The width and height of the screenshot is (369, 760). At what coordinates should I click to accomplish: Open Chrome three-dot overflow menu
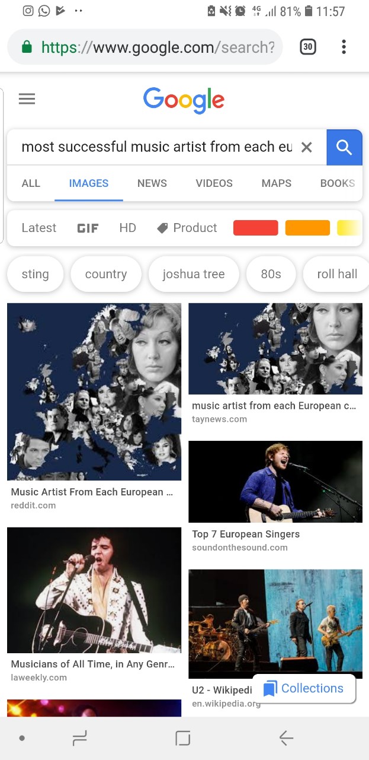[344, 47]
